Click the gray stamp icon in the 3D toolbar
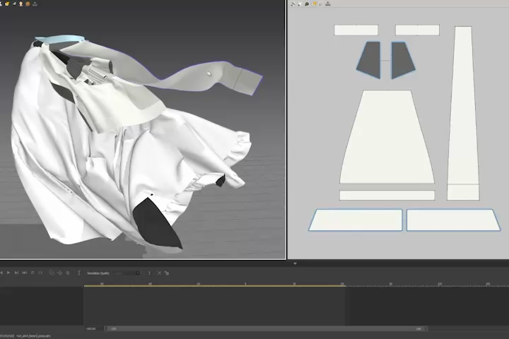 pyautogui.click(x=35, y=4)
